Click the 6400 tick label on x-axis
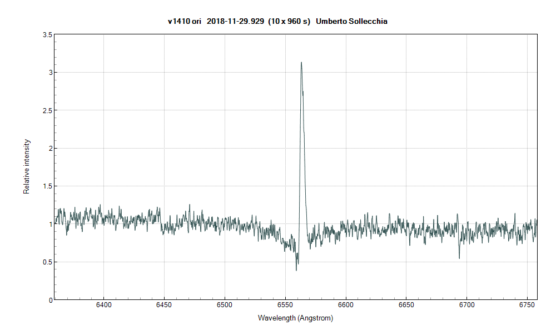This screenshot has height=336, width=556. 103,306
